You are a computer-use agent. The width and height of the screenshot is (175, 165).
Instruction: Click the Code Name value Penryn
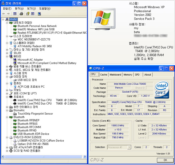[119, 88]
